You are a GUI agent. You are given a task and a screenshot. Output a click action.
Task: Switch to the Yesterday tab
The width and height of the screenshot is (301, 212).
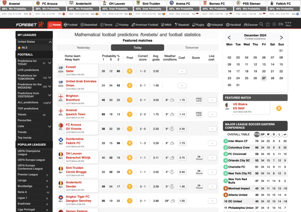pos(83,48)
